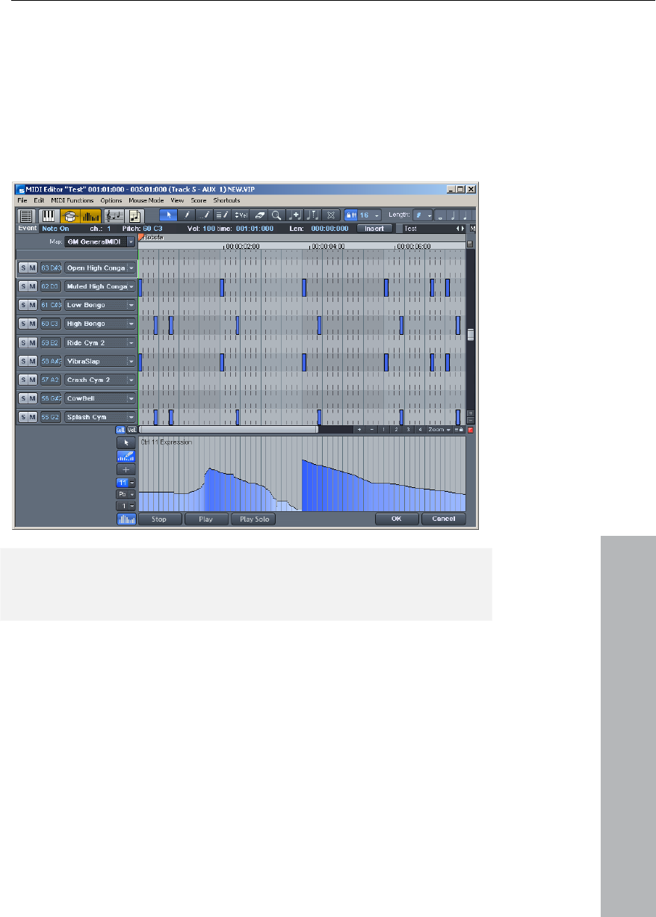Click the Play button
Viewport: 656px width, 917px height.
click(205, 519)
